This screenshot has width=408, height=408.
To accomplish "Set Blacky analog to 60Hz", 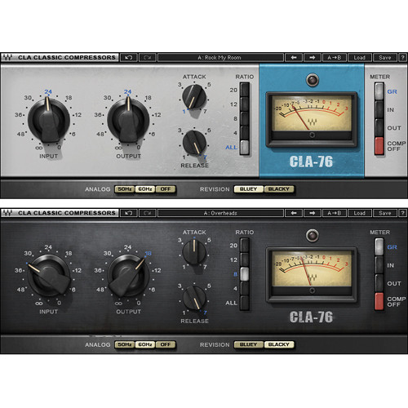I will 145,344.
